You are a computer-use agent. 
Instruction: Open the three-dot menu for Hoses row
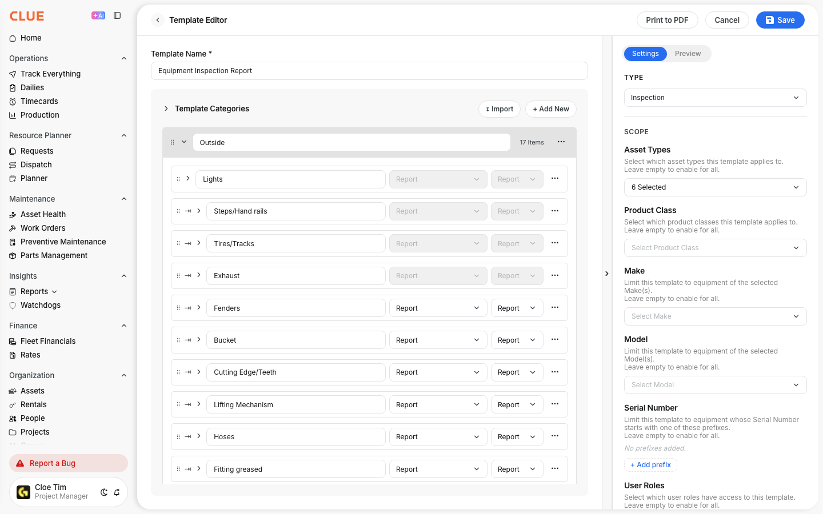click(x=555, y=436)
